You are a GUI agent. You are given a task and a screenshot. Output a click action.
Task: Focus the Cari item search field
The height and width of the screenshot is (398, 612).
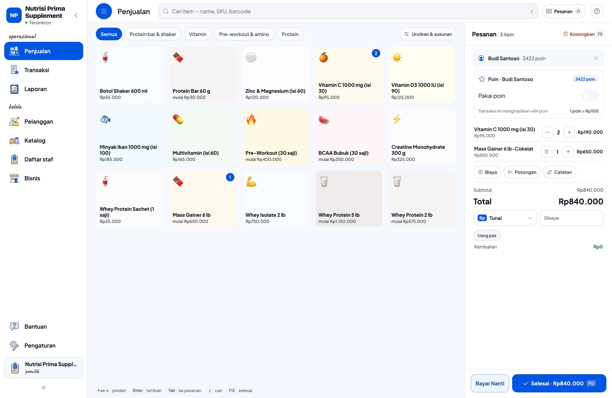tap(348, 11)
